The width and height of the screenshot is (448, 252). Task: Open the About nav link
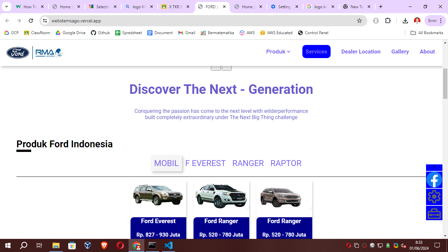427,52
